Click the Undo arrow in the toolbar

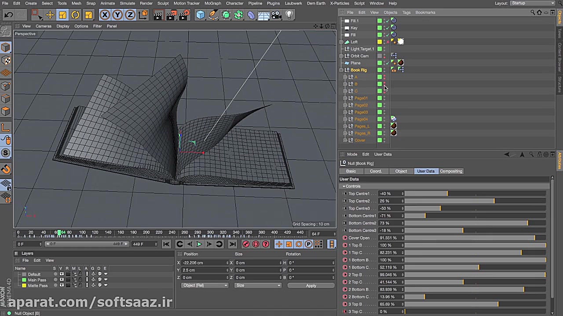tap(8, 15)
